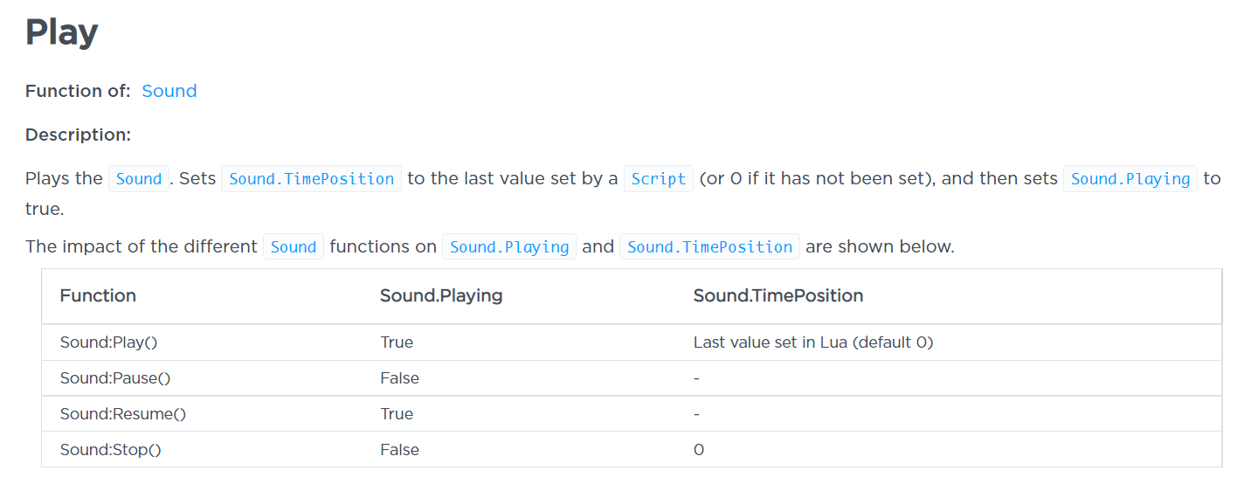The height and width of the screenshot is (498, 1244).
Task: Select the Sound:Pause() table cell
Action: coord(114,378)
